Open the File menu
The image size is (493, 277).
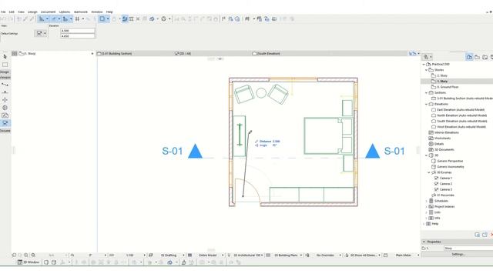pyautogui.click(x=3, y=12)
